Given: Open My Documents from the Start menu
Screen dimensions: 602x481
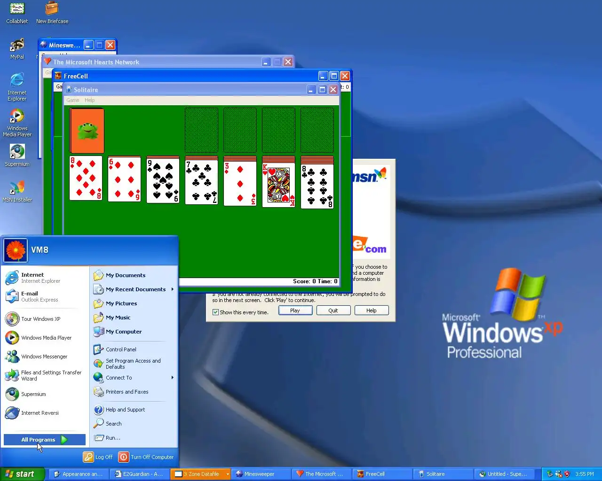Looking at the screenshot, I should pyautogui.click(x=134, y=275).
